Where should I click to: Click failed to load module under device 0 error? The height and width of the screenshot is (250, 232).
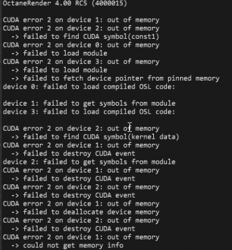59,53
